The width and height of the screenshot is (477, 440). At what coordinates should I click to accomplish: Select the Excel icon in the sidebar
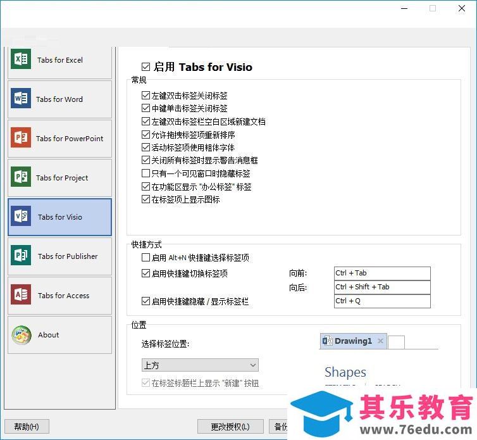(21, 59)
